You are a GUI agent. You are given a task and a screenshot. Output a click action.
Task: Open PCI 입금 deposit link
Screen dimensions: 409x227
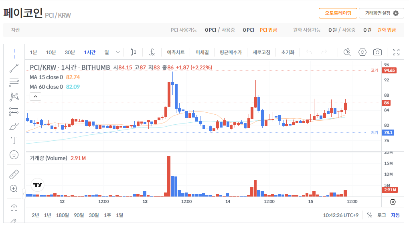[x=268, y=30]
